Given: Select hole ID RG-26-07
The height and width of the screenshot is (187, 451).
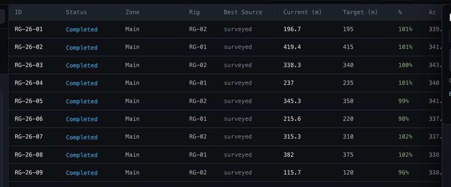Looking at the screenshot, I should click(x=29, y=137).
